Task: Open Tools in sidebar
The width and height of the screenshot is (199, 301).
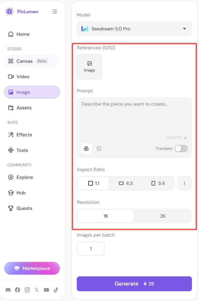Action: [x=32, y=150]
